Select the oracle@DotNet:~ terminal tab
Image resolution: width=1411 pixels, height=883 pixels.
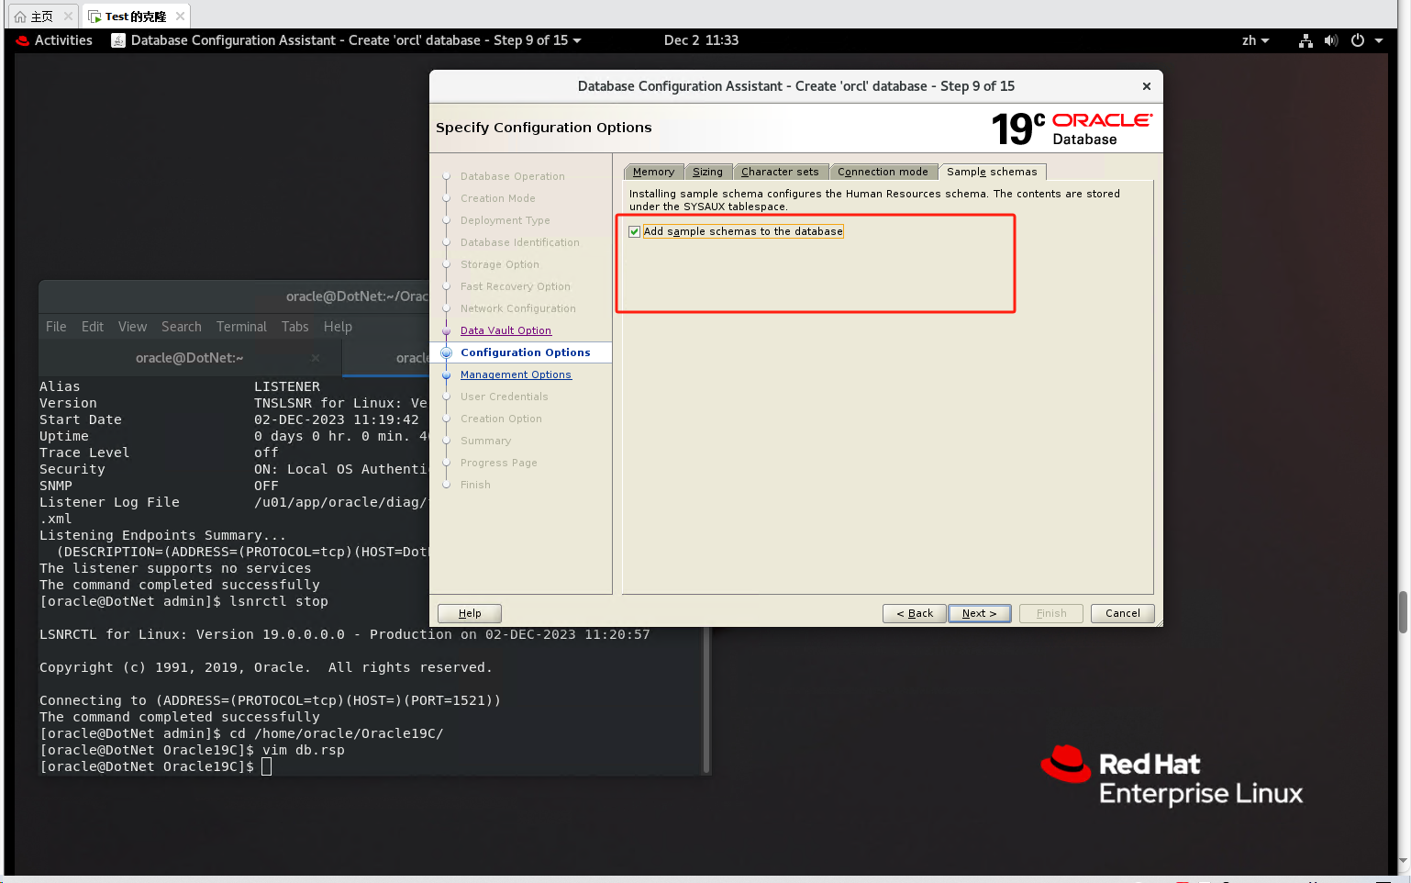[x=189, y=358]
